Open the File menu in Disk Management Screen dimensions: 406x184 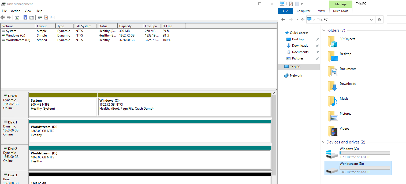pyautogui.click(x=4, y=11)
